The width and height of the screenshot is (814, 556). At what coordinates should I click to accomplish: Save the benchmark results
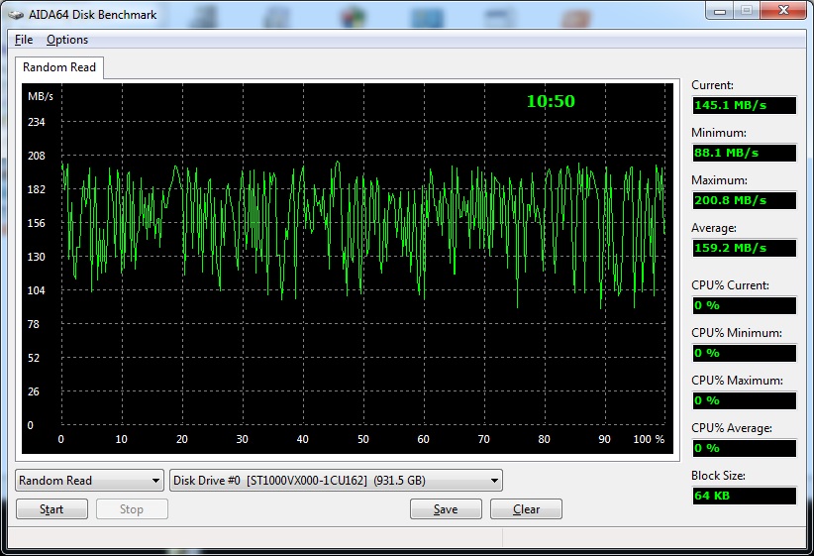(446, 509)
